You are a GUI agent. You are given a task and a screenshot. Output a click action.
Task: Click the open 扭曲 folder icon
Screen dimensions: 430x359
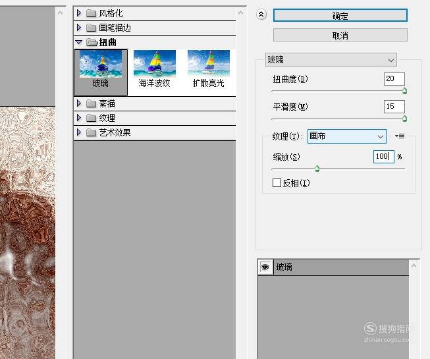92,42
